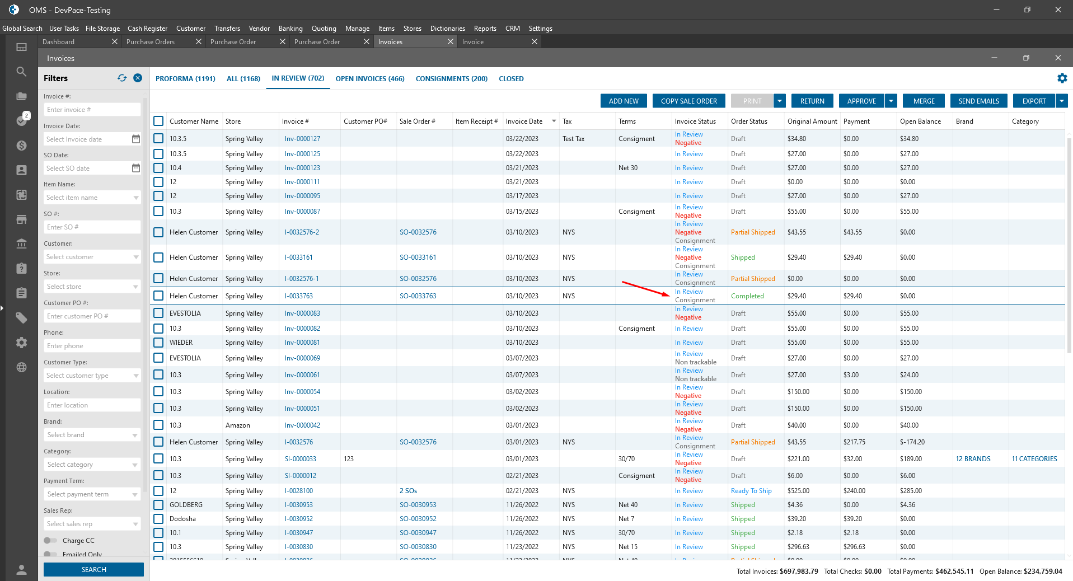Click the price tag sidebar icon
Screen dimensions: 1073x581
21,318
